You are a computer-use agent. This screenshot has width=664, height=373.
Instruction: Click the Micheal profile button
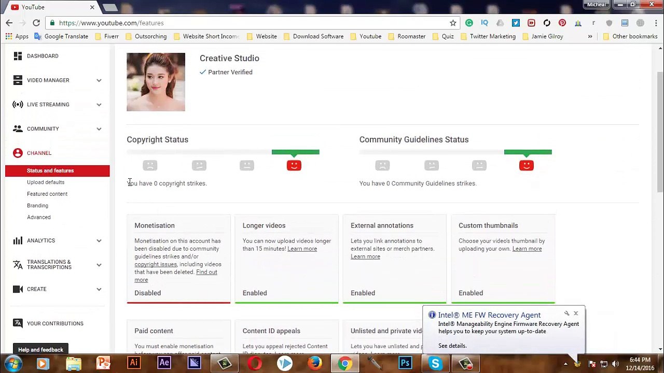click(596, 5)
